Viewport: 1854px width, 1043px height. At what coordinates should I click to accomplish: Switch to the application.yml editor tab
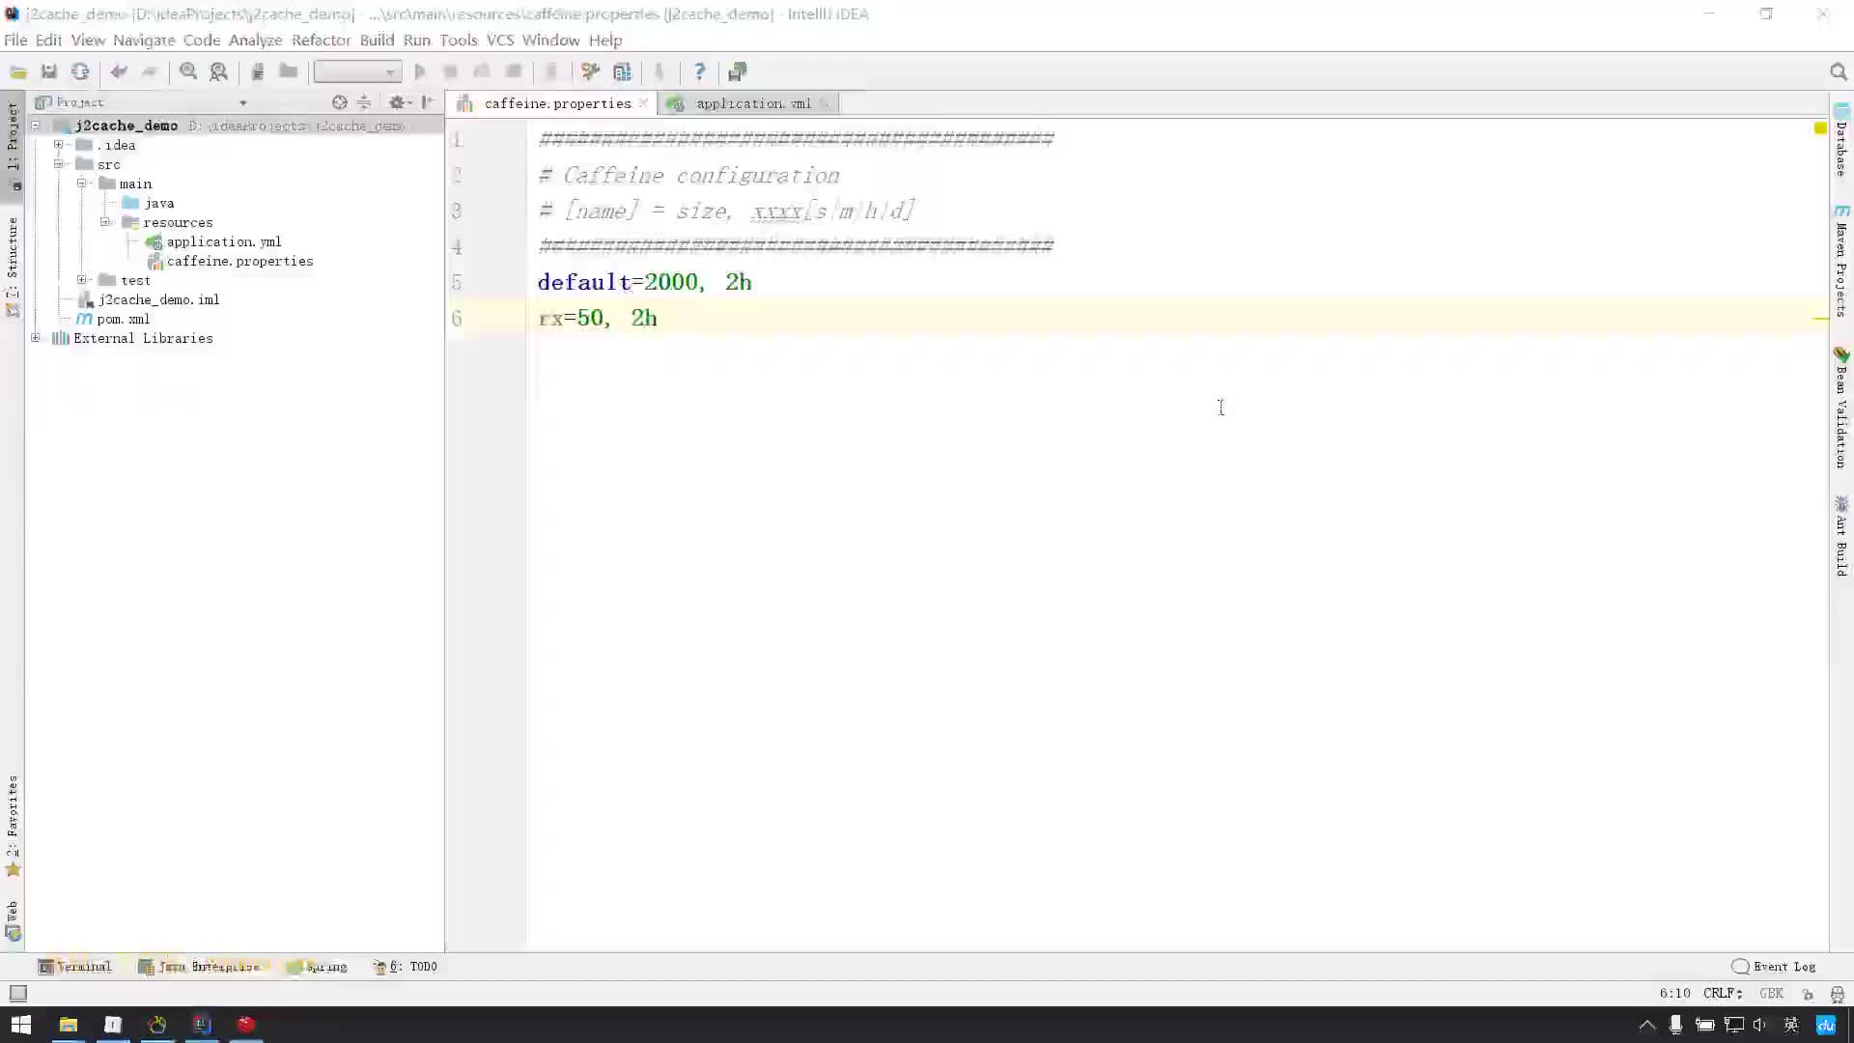[753, 103]
